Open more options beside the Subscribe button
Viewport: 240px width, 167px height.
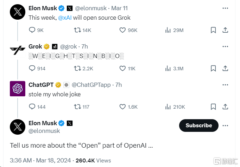[225, 126]
